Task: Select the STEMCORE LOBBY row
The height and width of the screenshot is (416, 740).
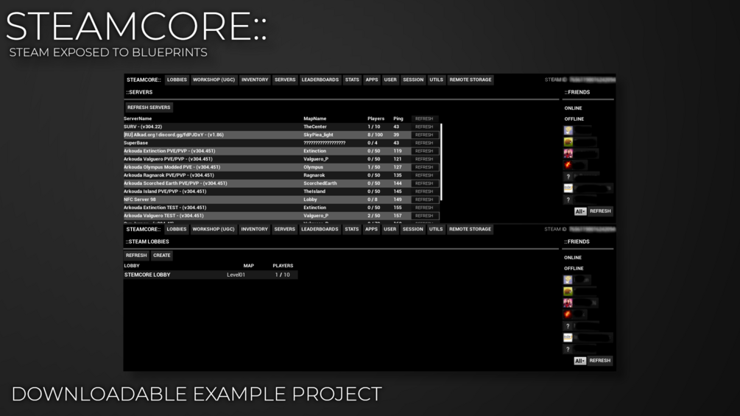Action: pos(211,275)
